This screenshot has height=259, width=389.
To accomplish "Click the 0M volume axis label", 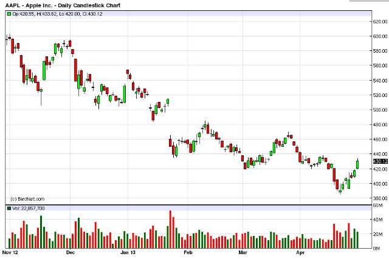I will click(376, 248).
